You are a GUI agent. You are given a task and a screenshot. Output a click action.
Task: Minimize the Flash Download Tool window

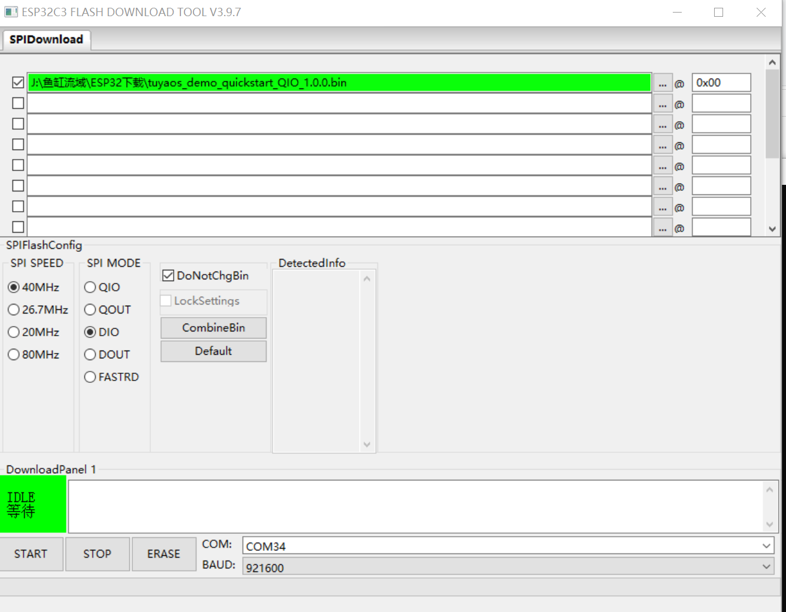678,12
